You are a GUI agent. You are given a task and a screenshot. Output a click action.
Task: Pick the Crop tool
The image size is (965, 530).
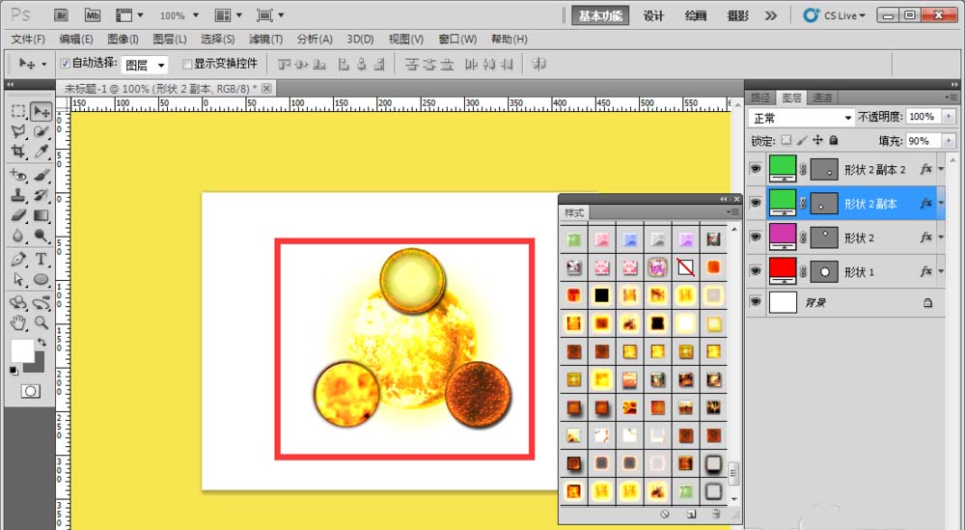(x=17, y=152)
